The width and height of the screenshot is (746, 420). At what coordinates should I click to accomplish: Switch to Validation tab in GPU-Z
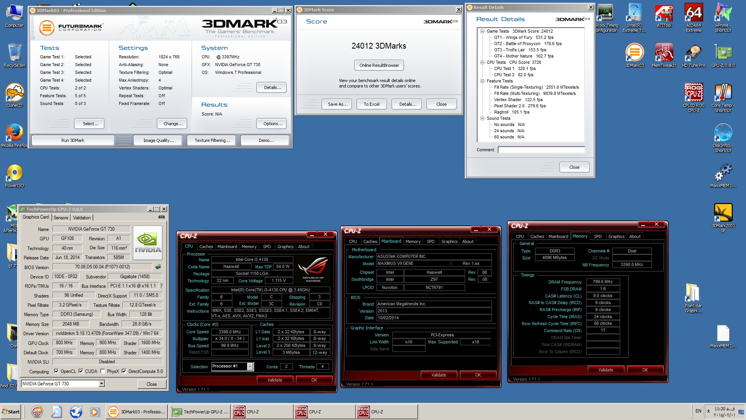click(82, 218)
